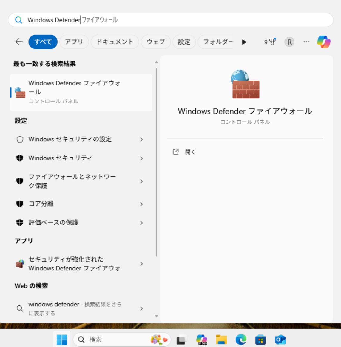This screenshot has height=347, width=341.
Task: Open Microsoft Store from the taskbar
Action: coord(260,340)
